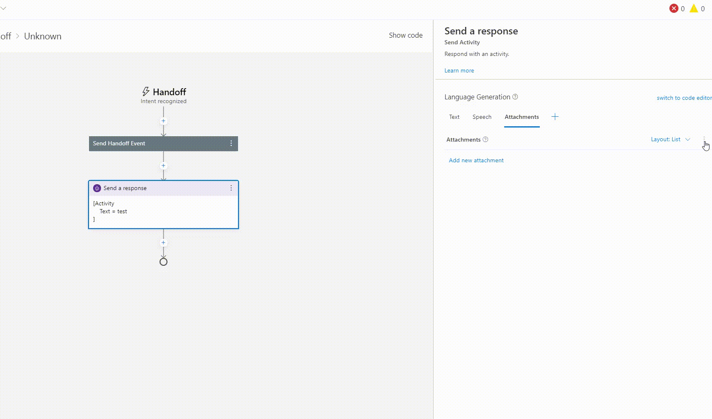The width and height of the screenshot is (712, 419).
Task: Open the switch to code editor link
Action: (x=684, y=98)
